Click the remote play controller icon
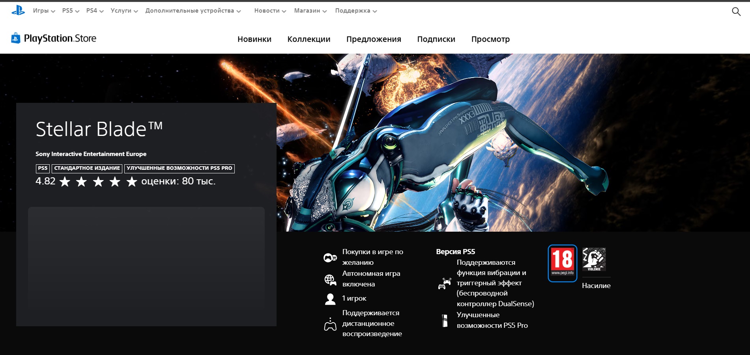 330,324
